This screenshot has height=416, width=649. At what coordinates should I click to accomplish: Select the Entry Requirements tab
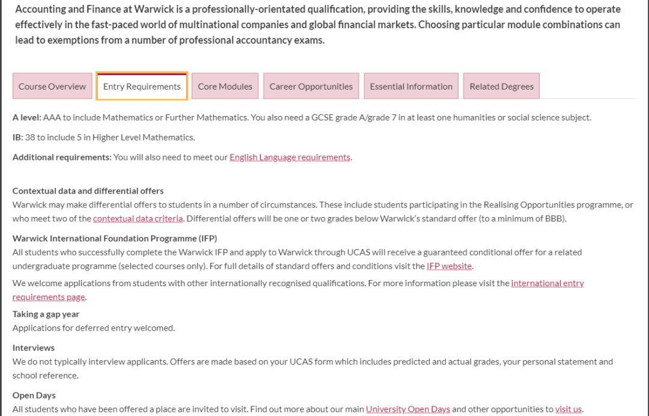click(142, 86)
